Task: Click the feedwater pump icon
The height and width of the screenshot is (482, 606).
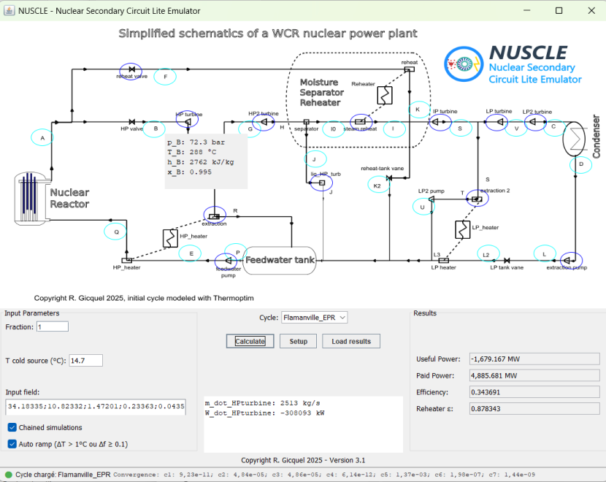Action: click(x=229, y=260)
